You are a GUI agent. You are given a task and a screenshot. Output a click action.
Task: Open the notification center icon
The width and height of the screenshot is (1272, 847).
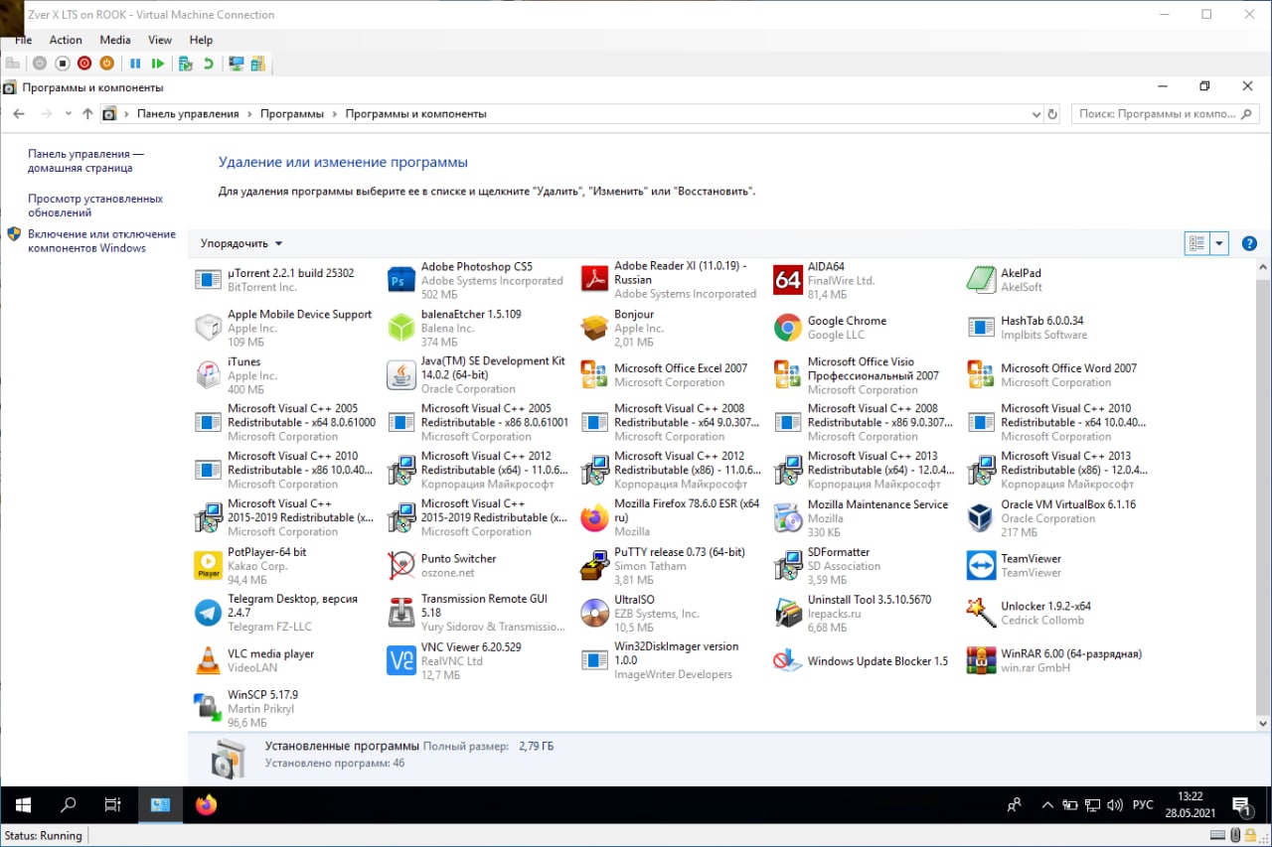(x=1242, y=805)
